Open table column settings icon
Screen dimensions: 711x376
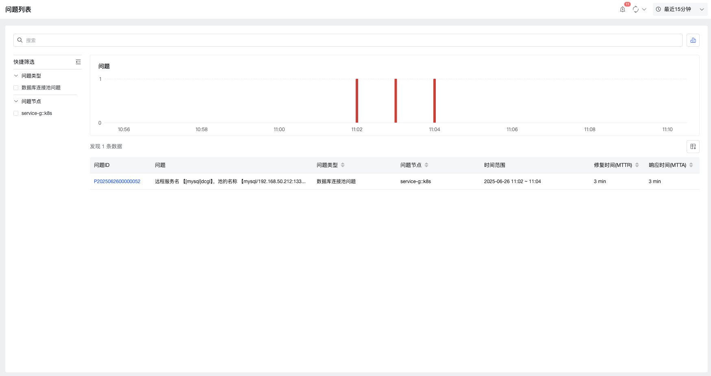[693, 147]
